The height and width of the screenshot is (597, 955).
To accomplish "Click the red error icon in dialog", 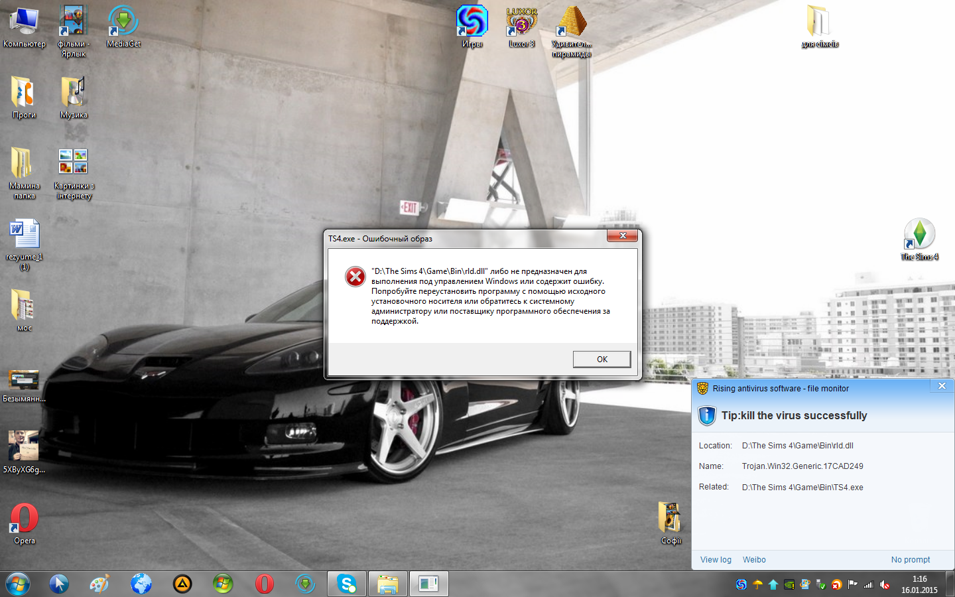I will [x=355, y=277].
